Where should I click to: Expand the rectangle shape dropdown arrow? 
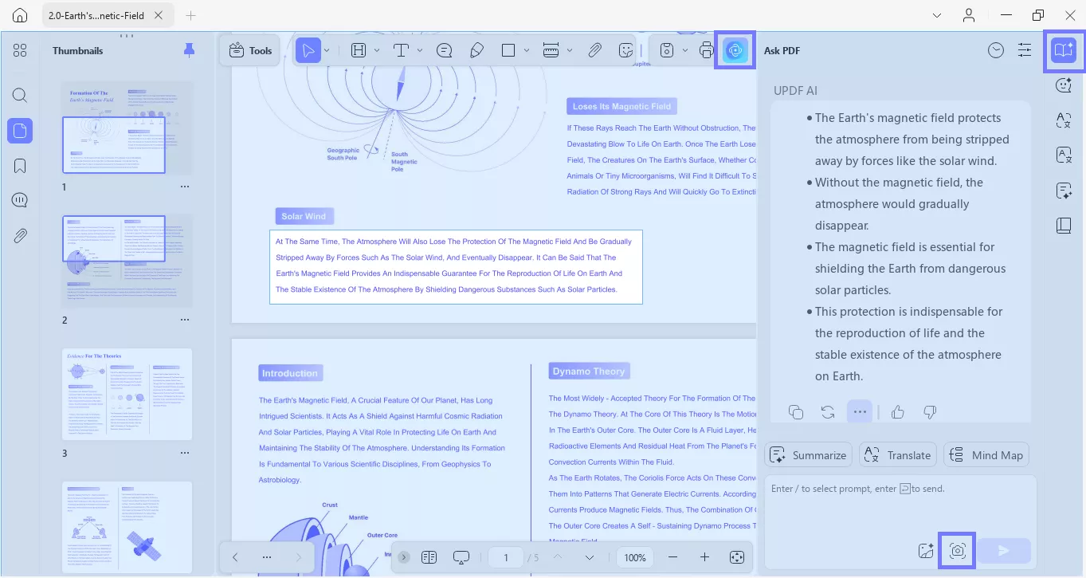527,50
